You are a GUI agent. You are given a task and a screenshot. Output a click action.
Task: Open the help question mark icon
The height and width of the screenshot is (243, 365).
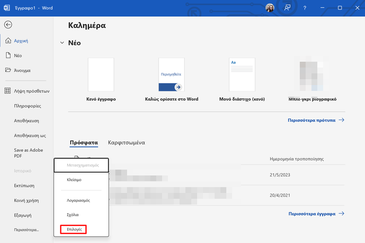tap(305, 8)
